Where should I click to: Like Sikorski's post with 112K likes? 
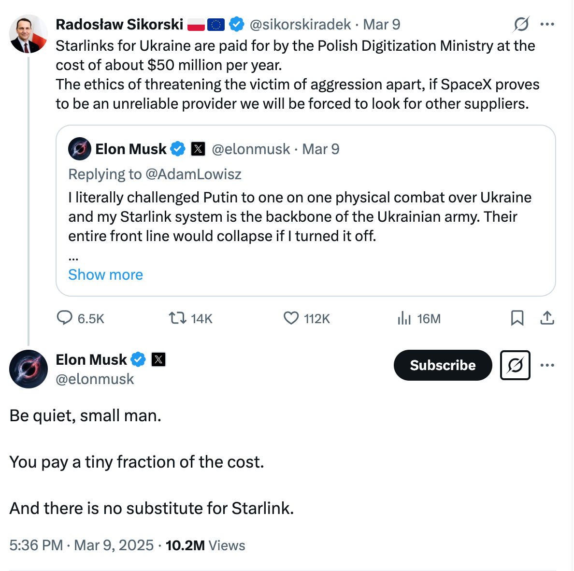click(x=291, y=318)
